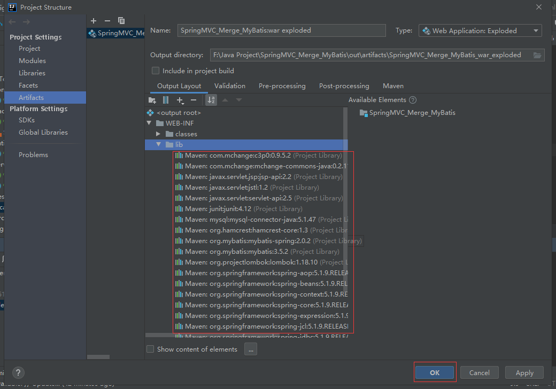Click the Apply button
The width and height of the screenshot is (556, 389).
524,373
